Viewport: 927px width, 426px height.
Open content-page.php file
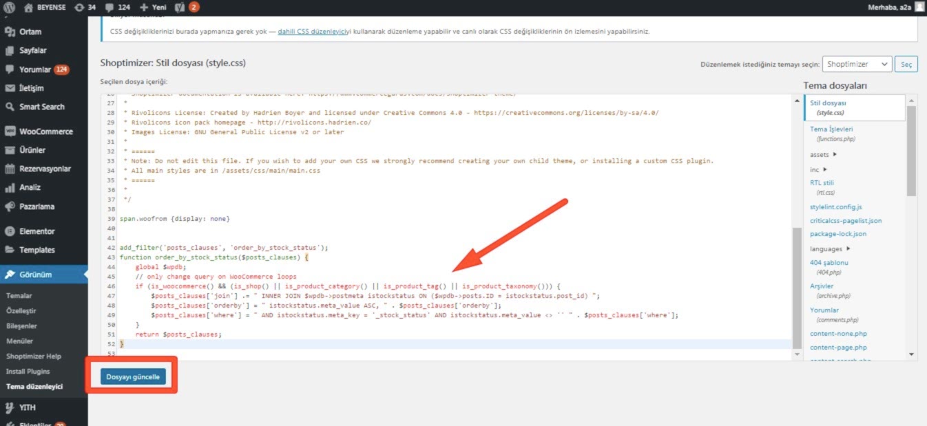(x=838, y=348)
